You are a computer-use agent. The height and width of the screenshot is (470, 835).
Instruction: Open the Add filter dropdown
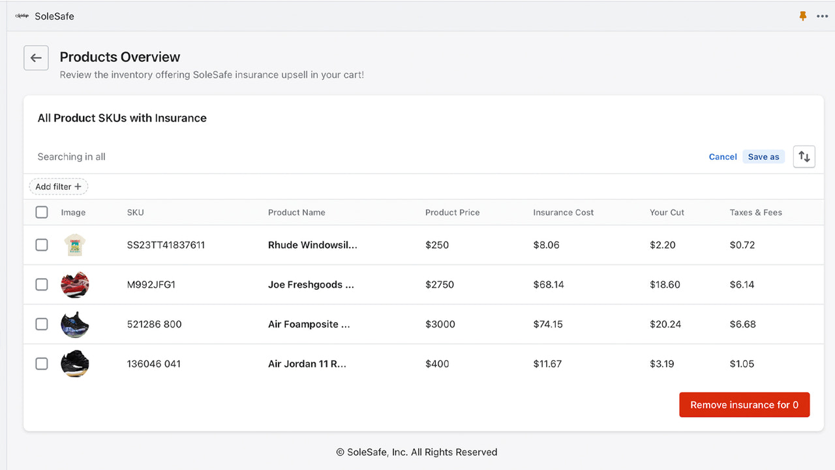[58, 186]
